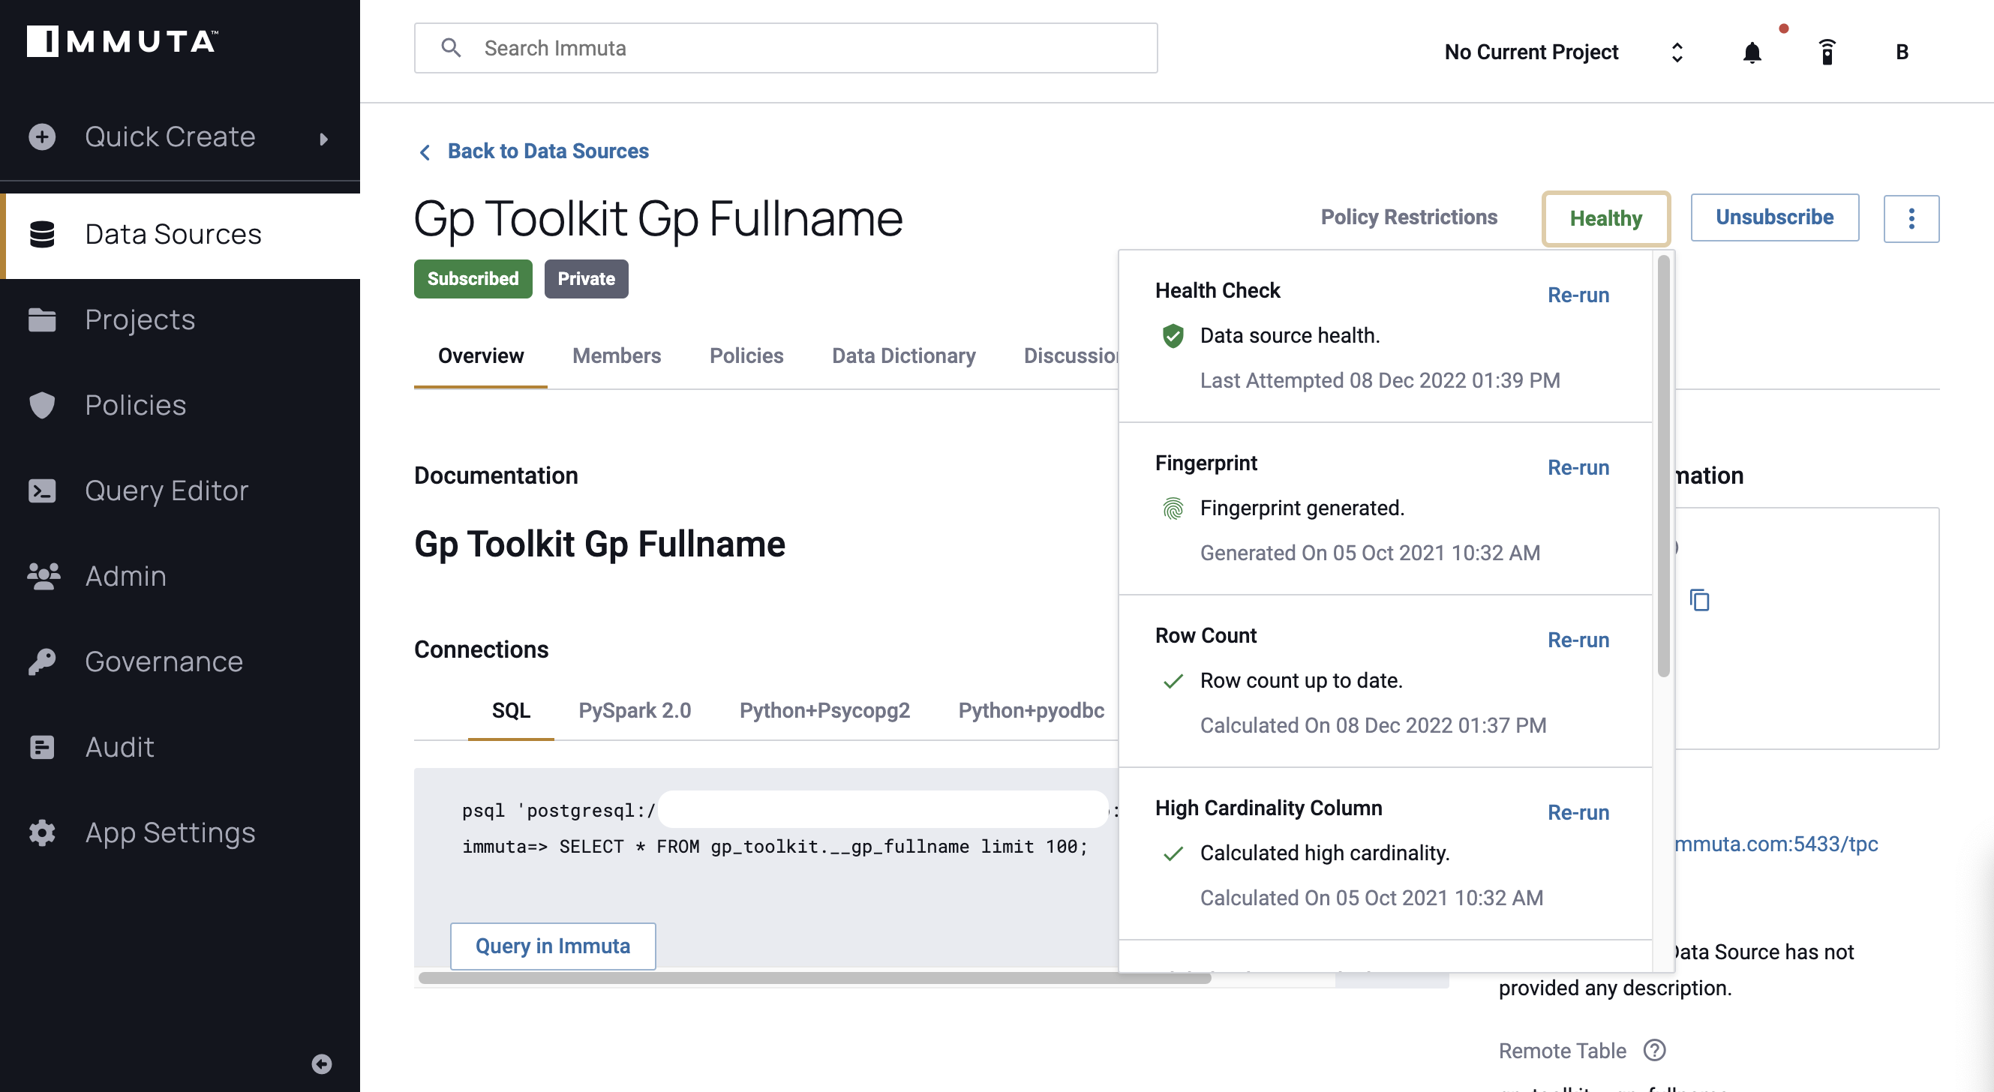Click the Row count checkmark icon
The width and height of the screenshot is (1994, 1092).
[1173, 681]
